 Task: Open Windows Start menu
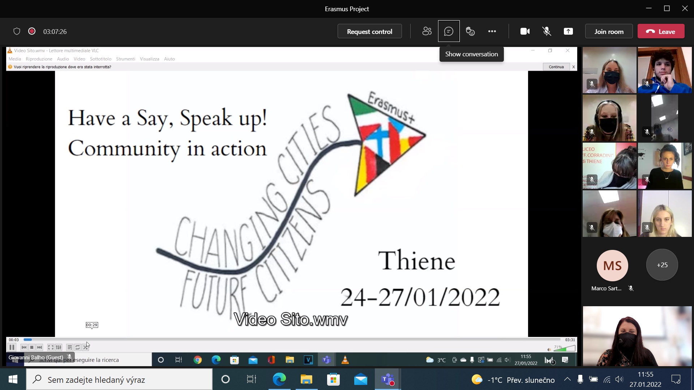[x=13, y=380]
